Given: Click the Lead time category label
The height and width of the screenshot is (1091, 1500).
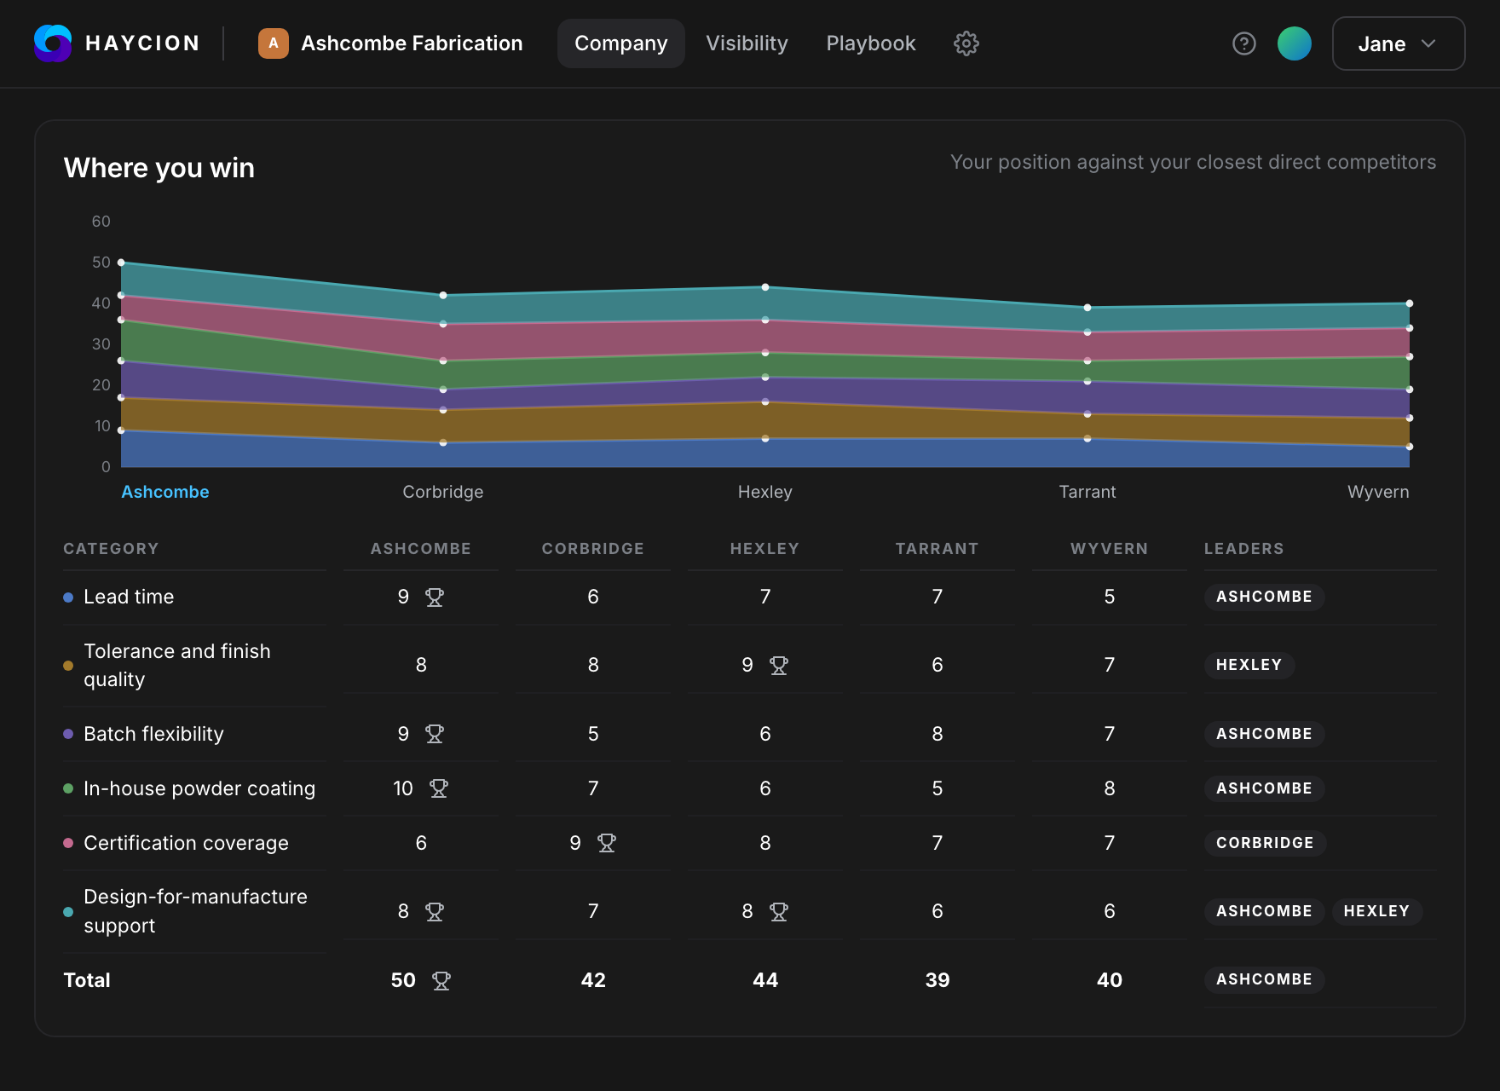Looking at the screenshot, I should tap(129, 597).
